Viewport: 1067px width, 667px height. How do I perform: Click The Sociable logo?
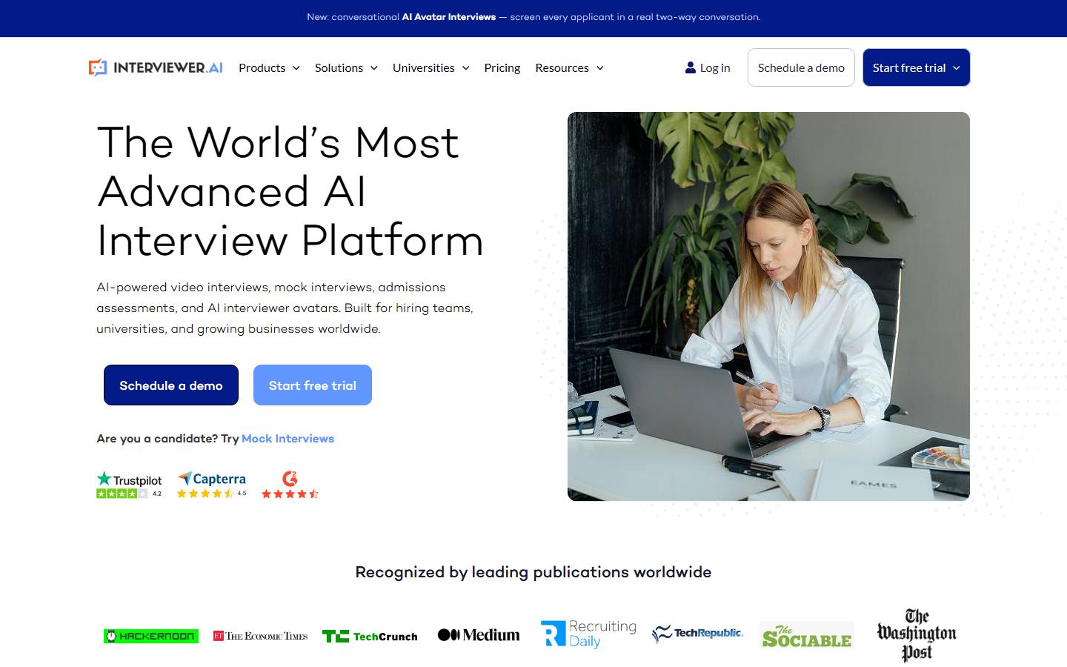807,636
